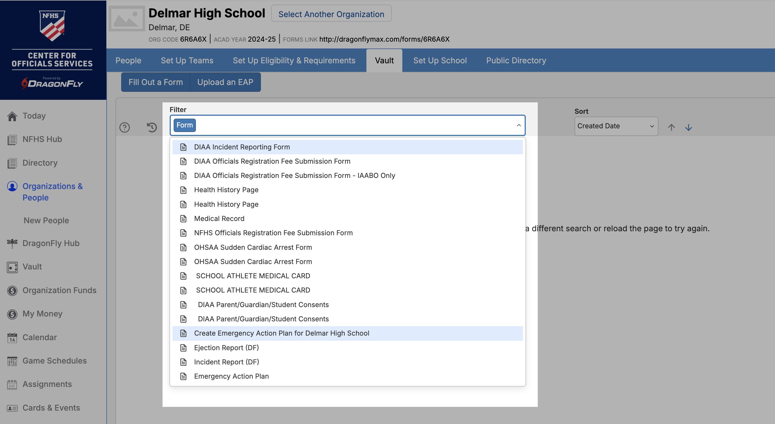Click Upload an EAP button

[x=225, y=82]
